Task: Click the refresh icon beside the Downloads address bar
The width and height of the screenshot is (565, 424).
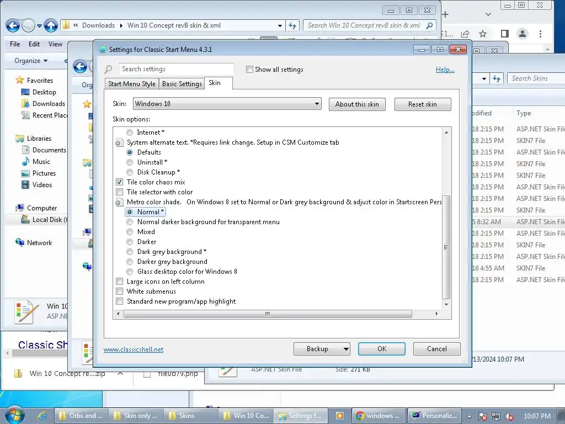Action: [x=292, y=25]
